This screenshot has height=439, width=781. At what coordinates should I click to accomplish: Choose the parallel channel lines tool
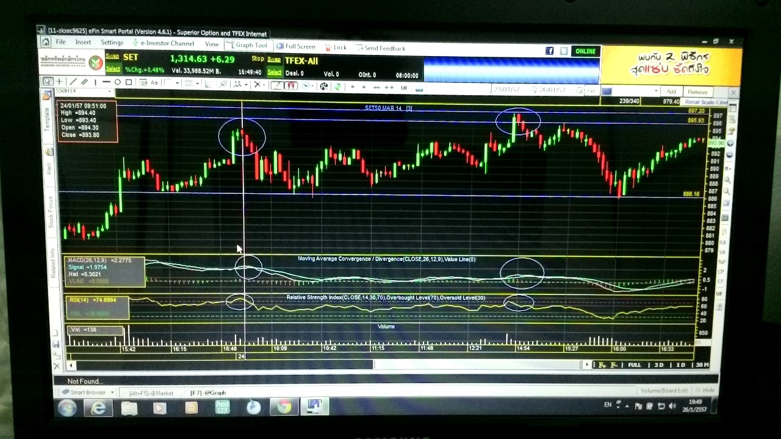pyautogui.click(x=84, y=82)
